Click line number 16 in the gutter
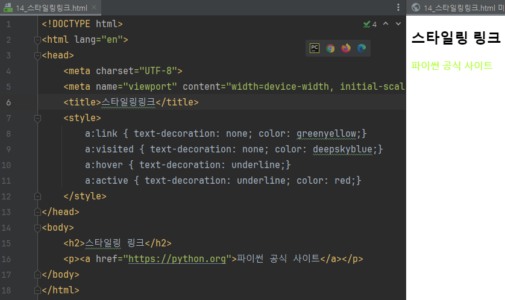505x300 pixels. (x=6, y=259)
